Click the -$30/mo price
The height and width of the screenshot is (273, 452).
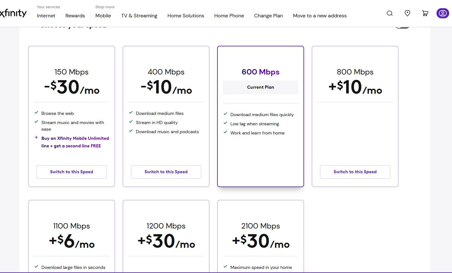coord(72,87)
